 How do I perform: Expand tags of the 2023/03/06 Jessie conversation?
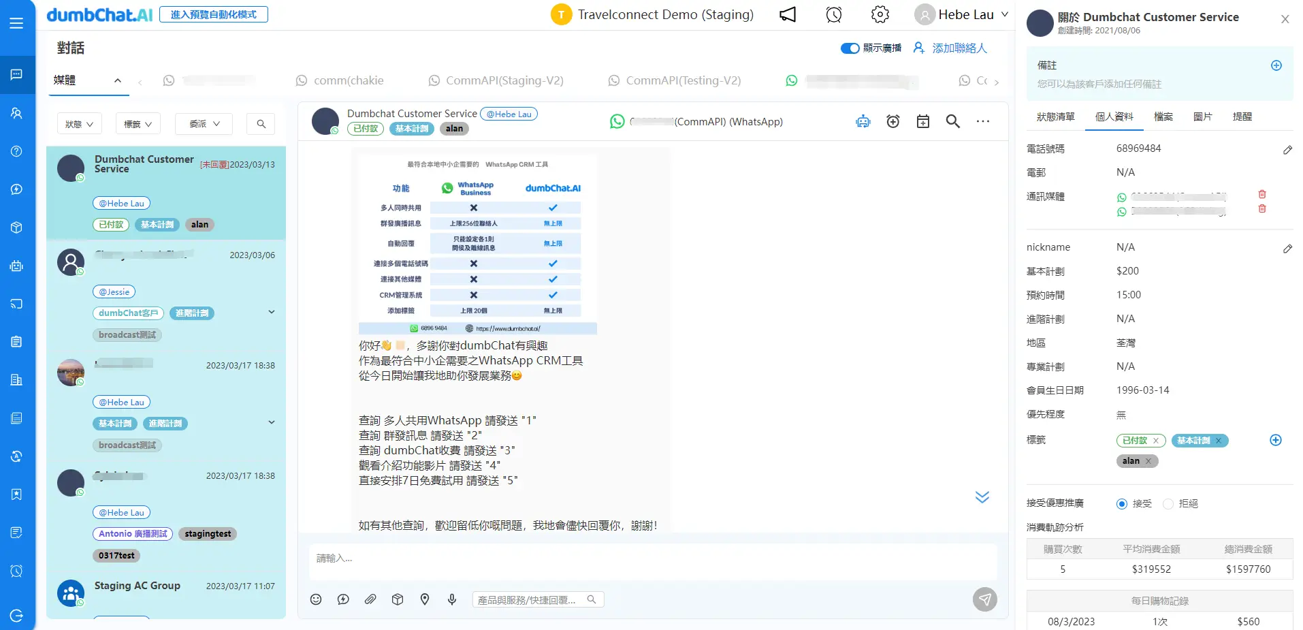pyautogui.click(x=272, y=312)
